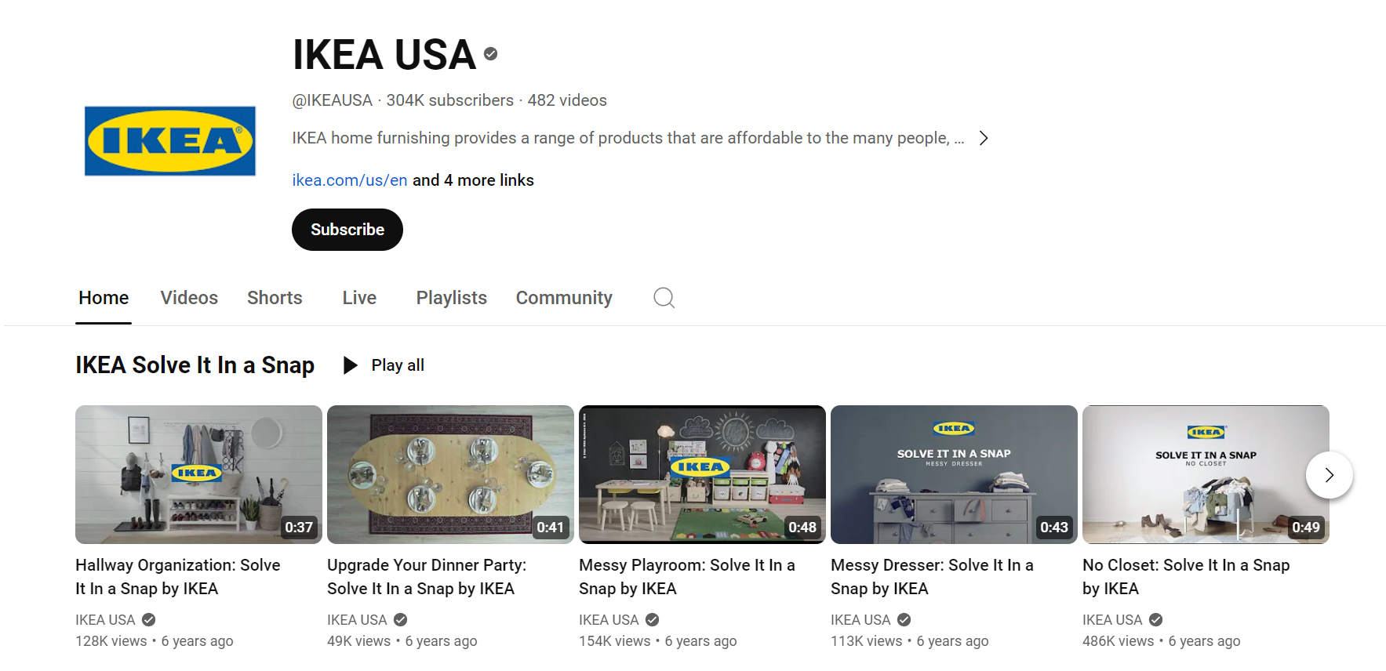Click the '482 videos' text

(x=567, y=100)
